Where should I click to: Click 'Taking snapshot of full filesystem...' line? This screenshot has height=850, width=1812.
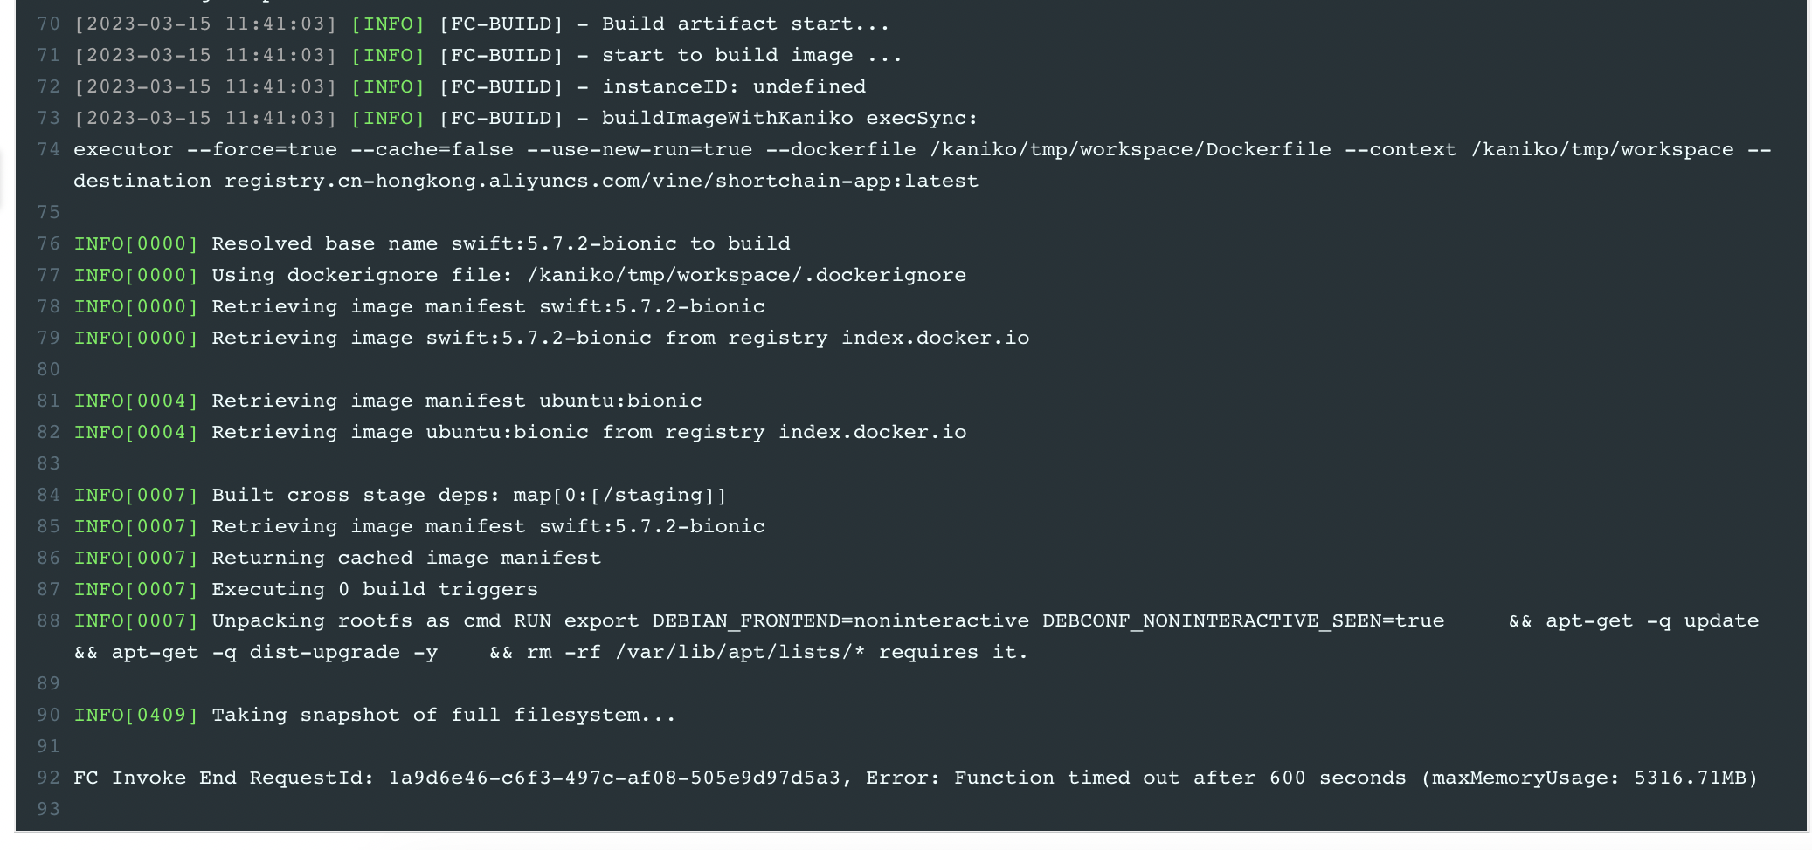pos(444,715)
